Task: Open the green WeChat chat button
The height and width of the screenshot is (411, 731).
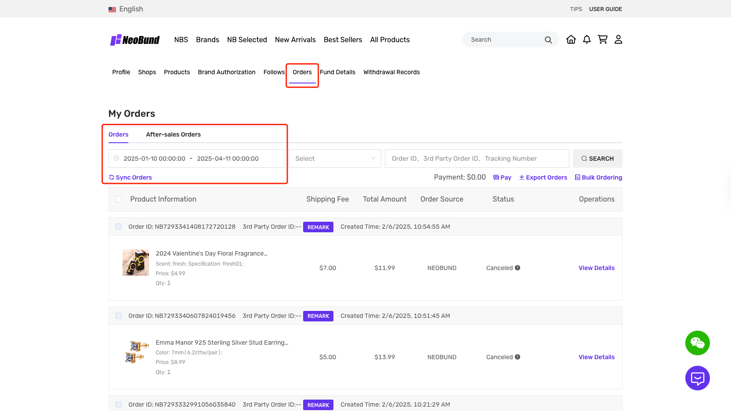Action: tap(697, 343)
